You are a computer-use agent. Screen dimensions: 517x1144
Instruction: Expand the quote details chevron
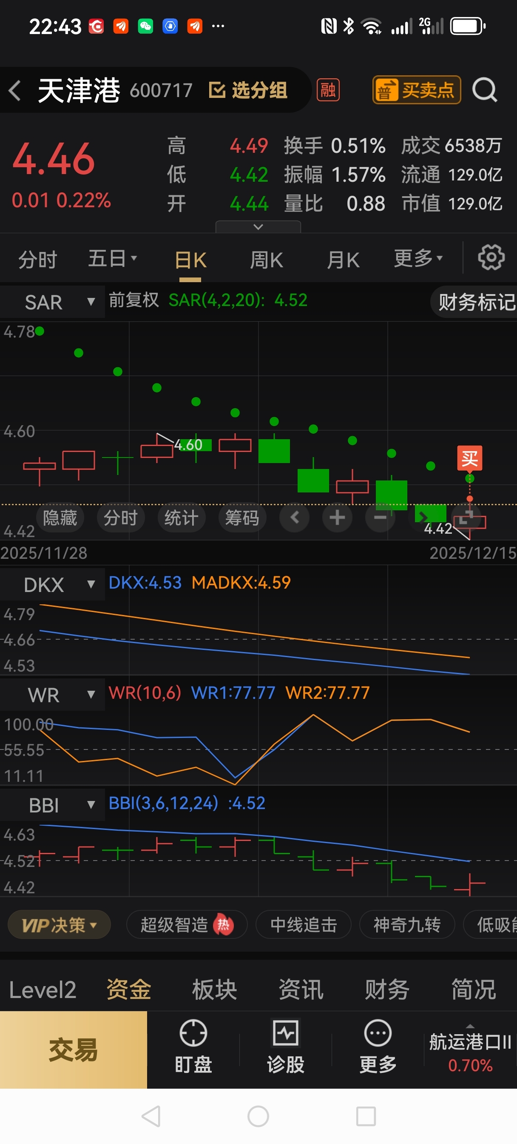[258, 226]
